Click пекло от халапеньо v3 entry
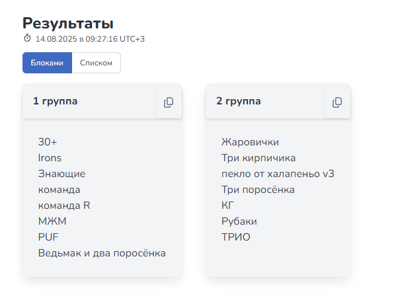 coord(278,174)
